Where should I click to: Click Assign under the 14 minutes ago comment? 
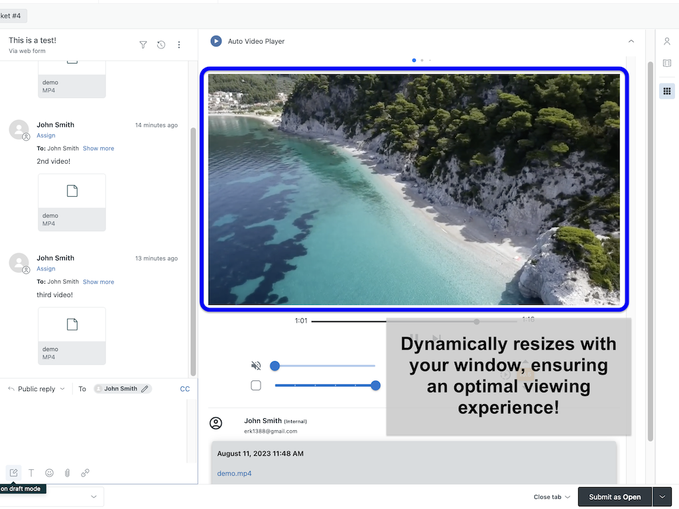coord(46,135)
